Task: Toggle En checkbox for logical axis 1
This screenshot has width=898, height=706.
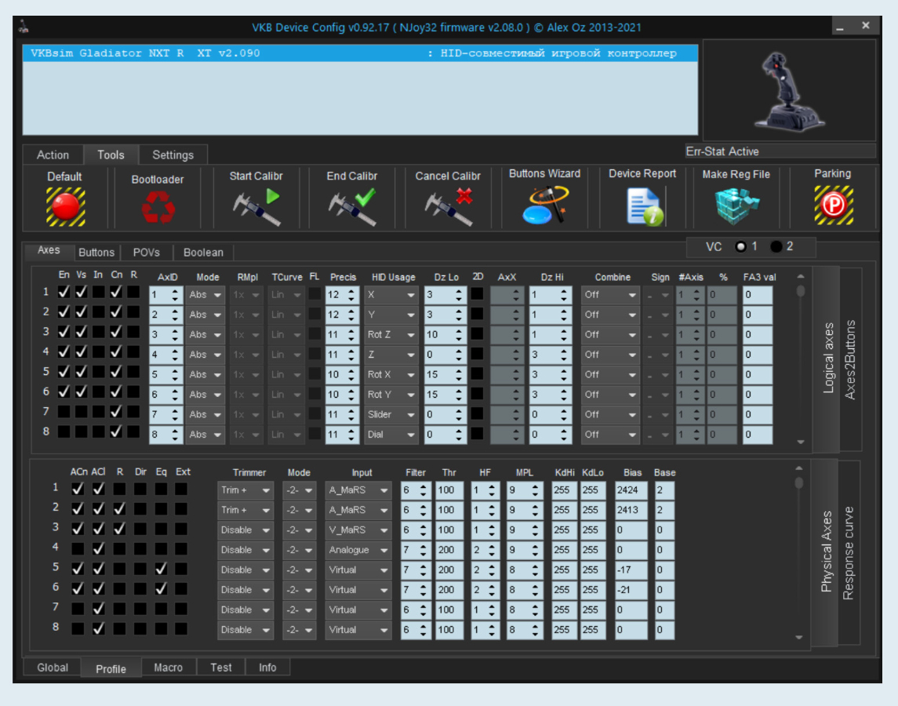Action: [64, 292]
